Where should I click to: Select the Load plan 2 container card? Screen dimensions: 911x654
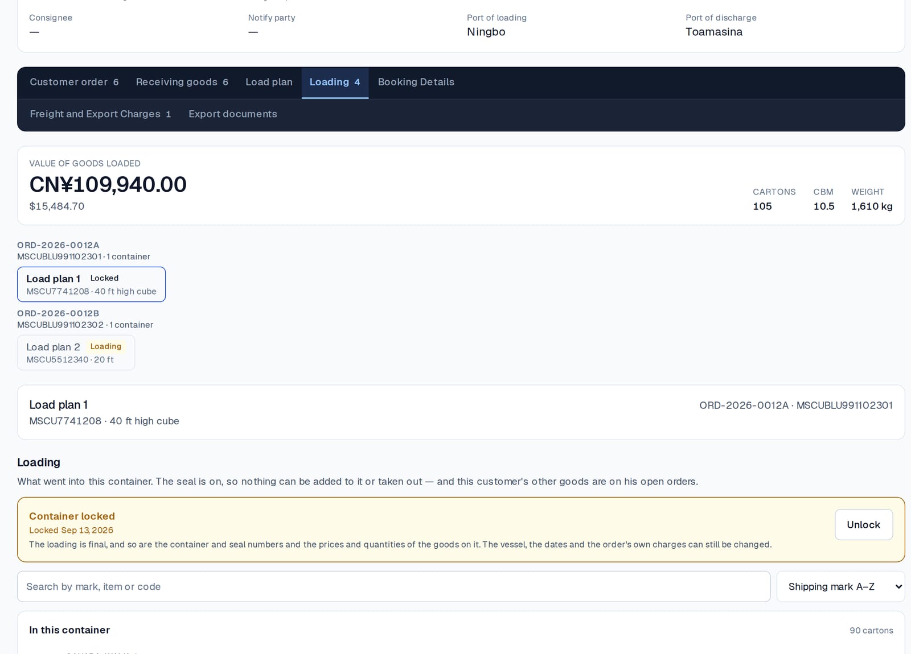[76, 353]
